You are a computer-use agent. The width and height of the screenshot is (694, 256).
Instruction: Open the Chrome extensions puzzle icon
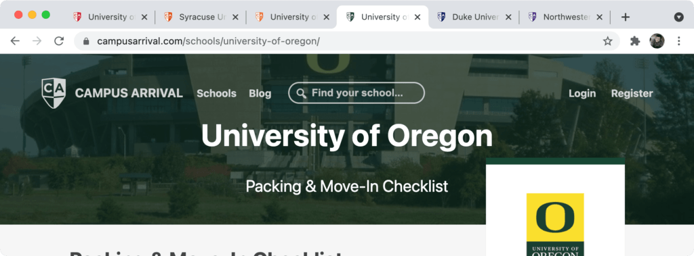pos(635,41)
